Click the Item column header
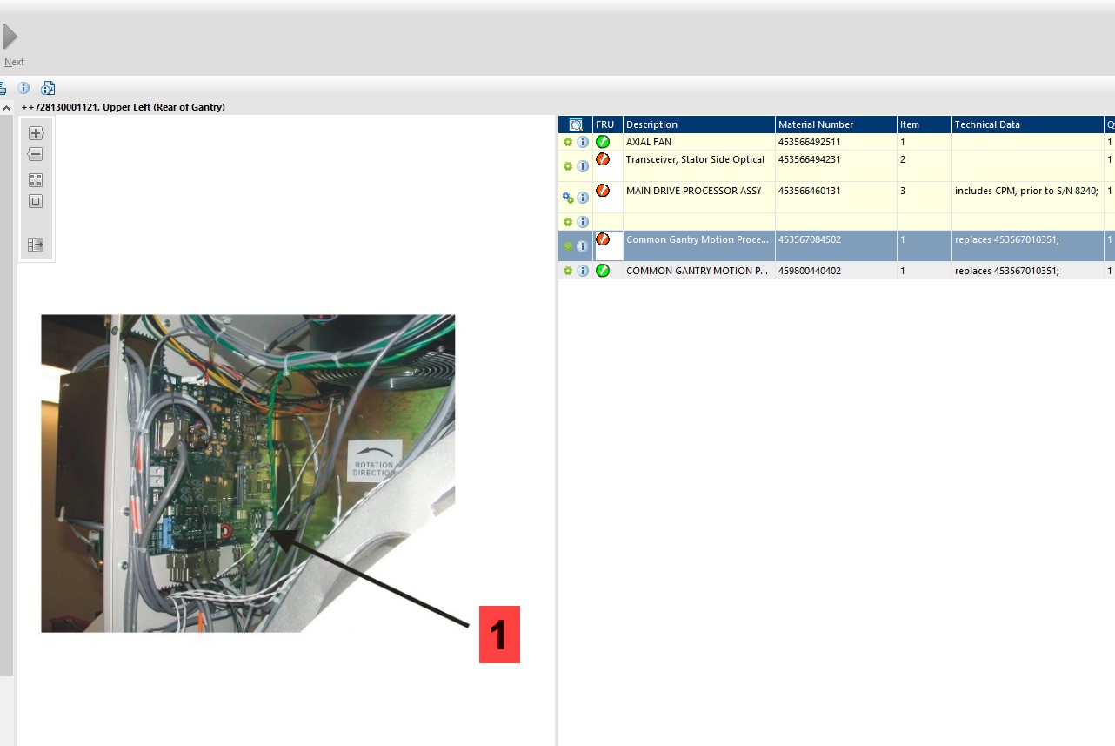The height and width of the screenshot is (746, 1115). pos(924,124)
